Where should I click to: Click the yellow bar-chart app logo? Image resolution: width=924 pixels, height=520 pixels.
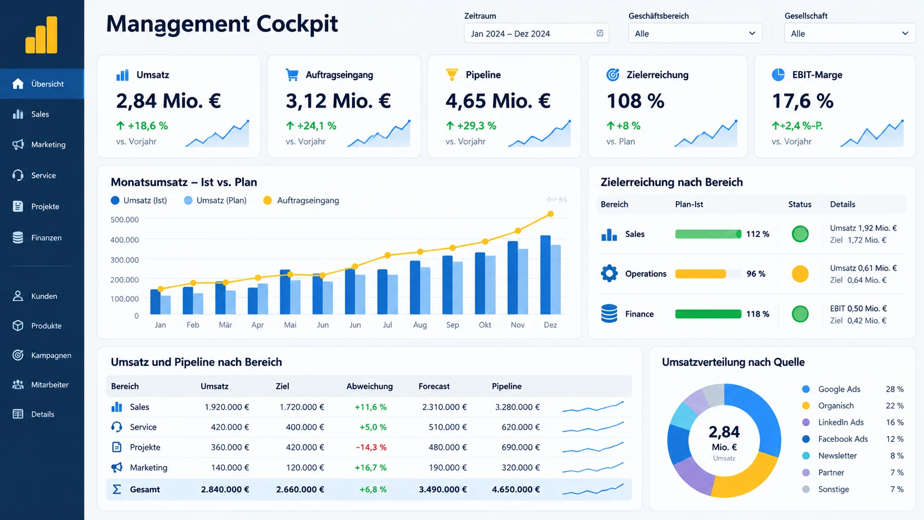point(41,35)
